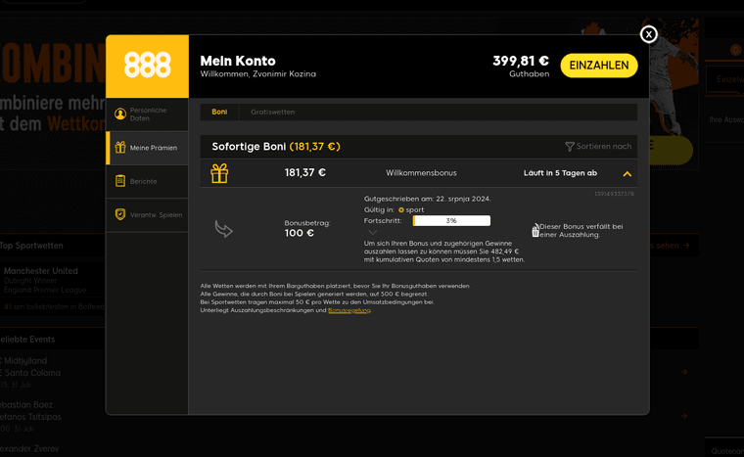Image resolution: width=744 pixels, height=457 pixels.
Task: Click the bonus trash delete icon
Action: coord(535,232)
